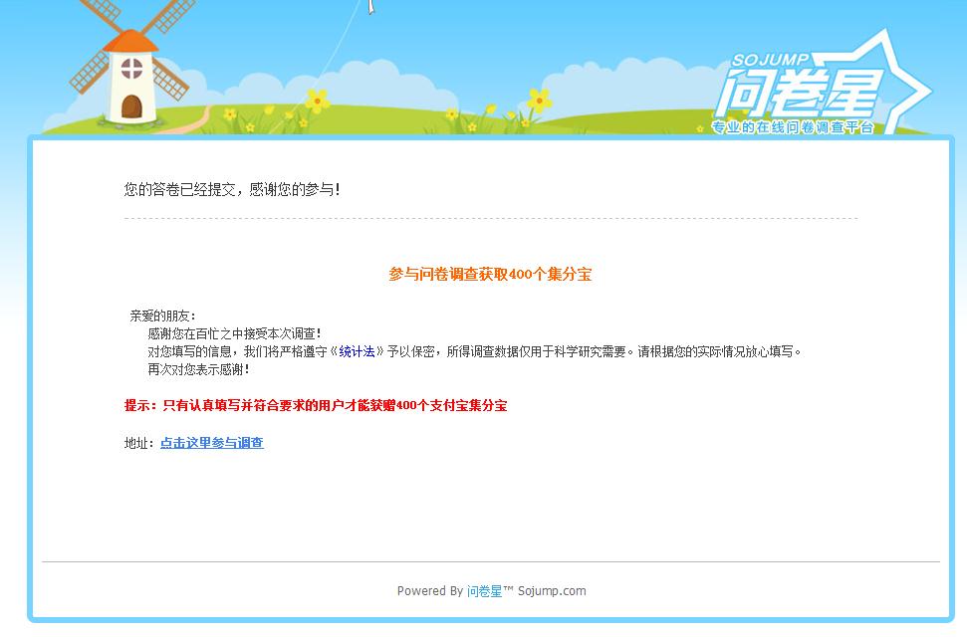Image resolution: width=967 pixels, height=637 pixels.
Task: Visit the 问卷星 link in the footer
Action: click(x=484, y=591)
